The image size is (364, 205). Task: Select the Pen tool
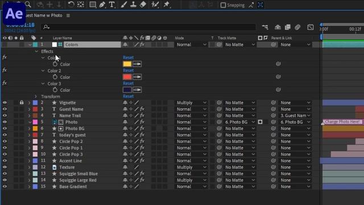point(102,5)
